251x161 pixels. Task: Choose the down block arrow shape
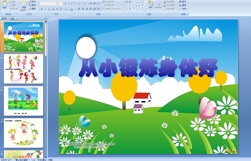pyautogui.click(x=142, y=5)
